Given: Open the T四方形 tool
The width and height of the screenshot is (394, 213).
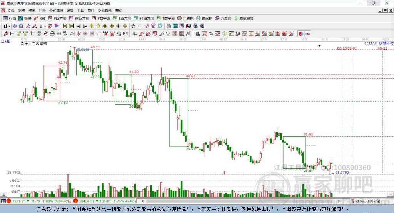Looking at the screenshot, I should (122, 18).
